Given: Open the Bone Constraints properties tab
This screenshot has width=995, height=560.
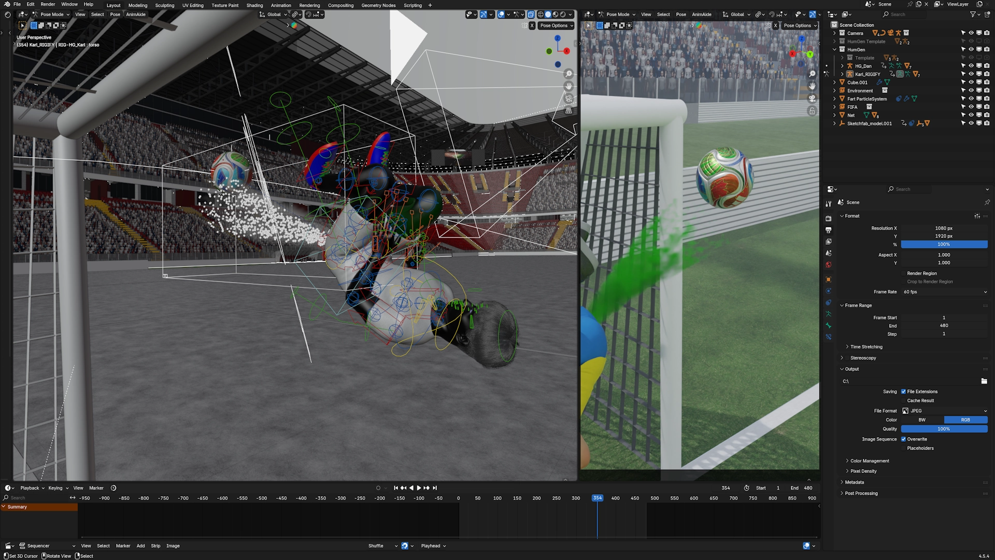Looking at the screenshot, I should (828, 337).
